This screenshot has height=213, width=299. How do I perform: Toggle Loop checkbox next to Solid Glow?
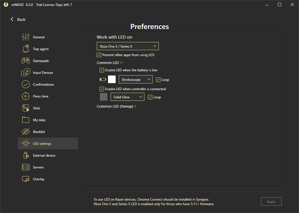[x=150, y=97]
